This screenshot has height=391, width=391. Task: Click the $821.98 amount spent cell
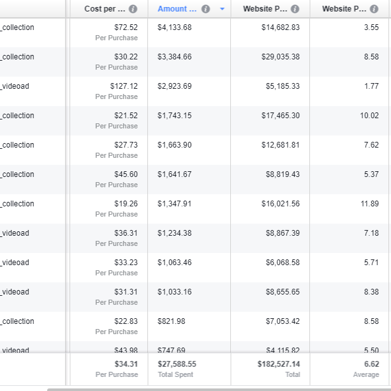click(x=172, y=321)
